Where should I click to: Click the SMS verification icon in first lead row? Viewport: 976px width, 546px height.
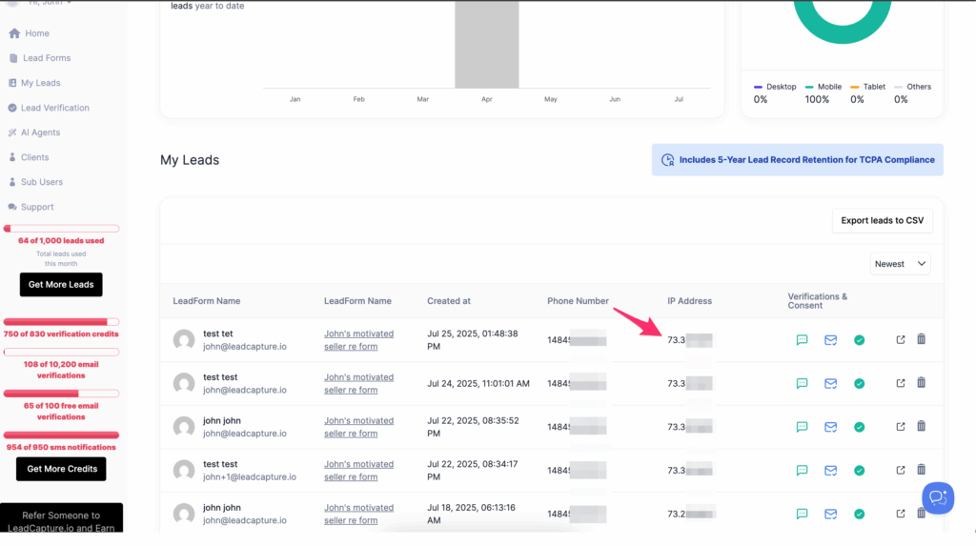point(802,339)
